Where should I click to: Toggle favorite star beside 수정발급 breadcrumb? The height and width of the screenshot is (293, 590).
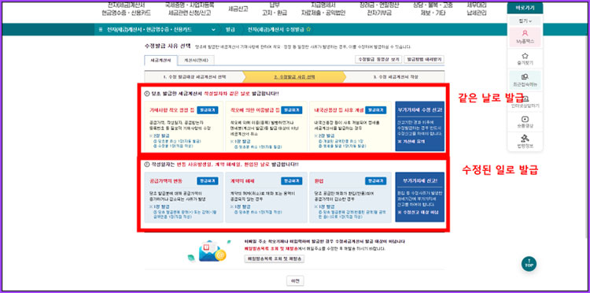pyautogui.click(x=308, y=29)
